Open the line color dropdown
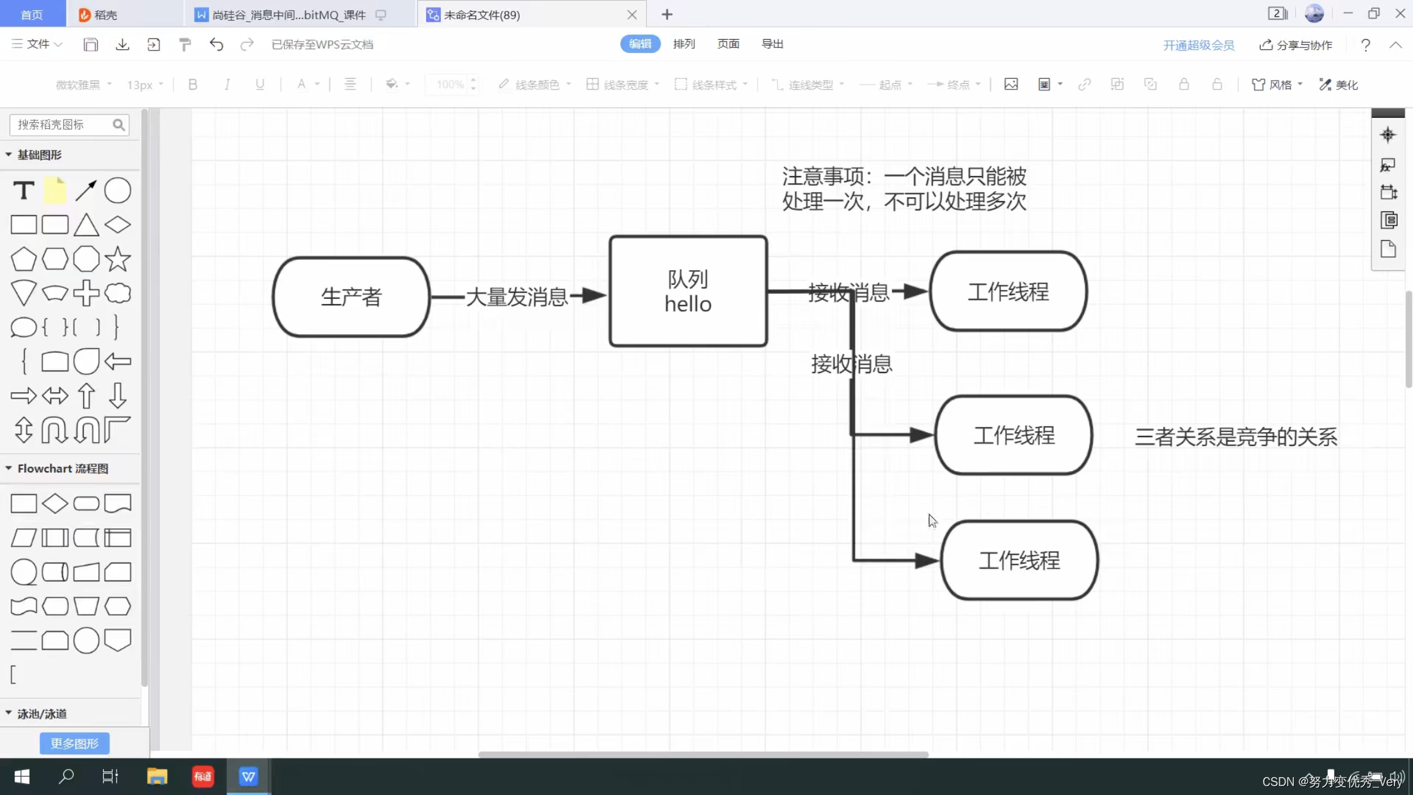Image resolution: width=1413 pixels, height=795 pixels. coord(535,84)
